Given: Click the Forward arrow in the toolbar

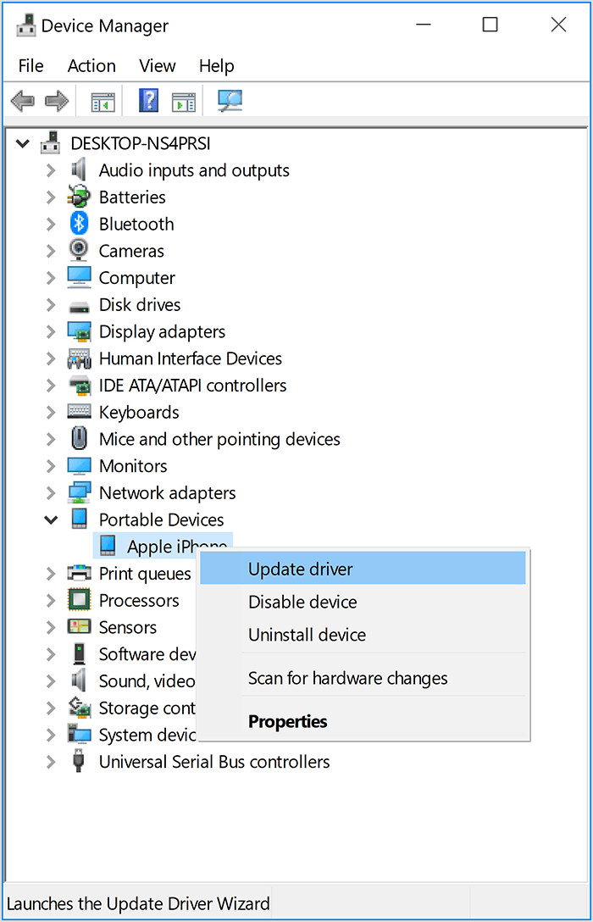Looking at the screenshot, I should [57, 102].
